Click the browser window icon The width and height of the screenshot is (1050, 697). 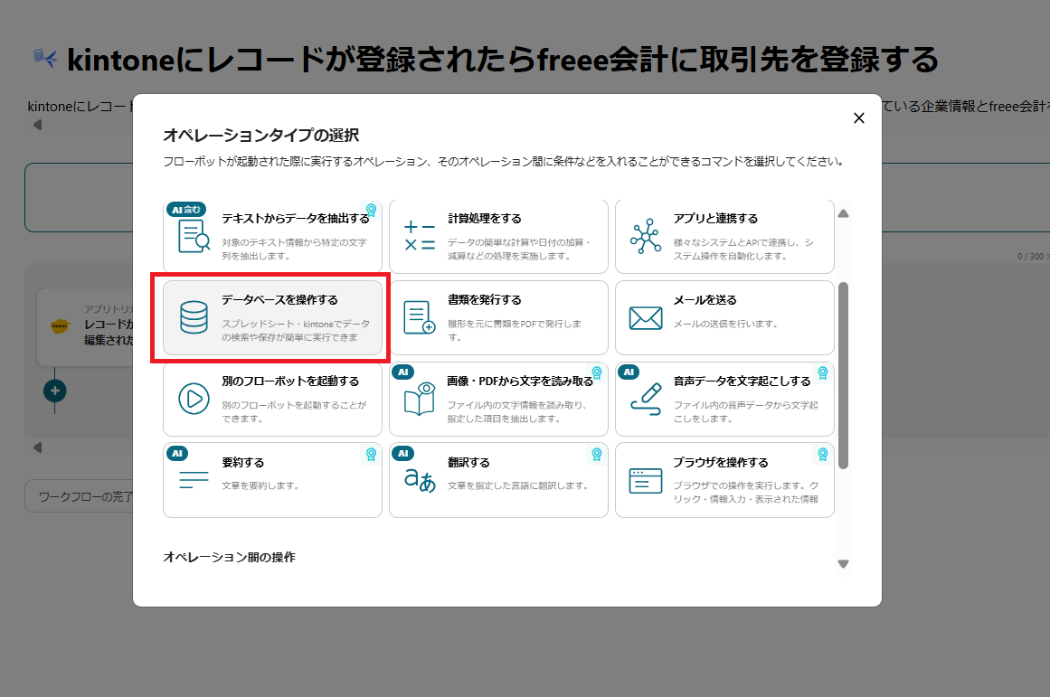[x=646, y=481]
